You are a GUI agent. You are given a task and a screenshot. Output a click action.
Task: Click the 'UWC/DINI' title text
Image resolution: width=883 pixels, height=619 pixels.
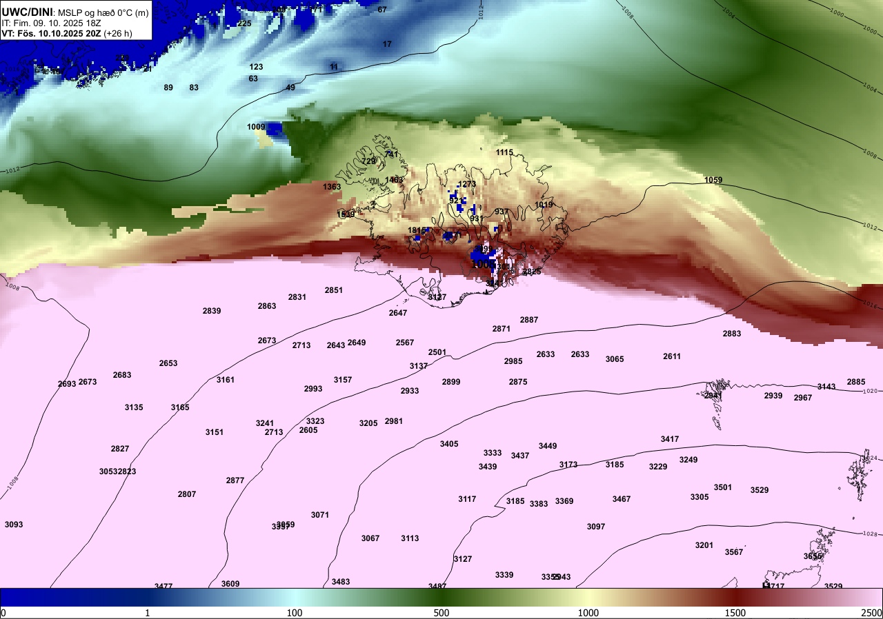(x=27, y=11)
